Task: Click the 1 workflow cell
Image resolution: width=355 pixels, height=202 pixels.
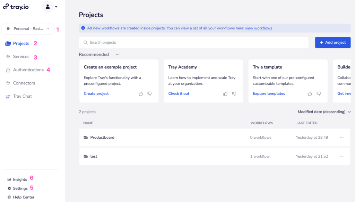Action: (x=260, y=156)
